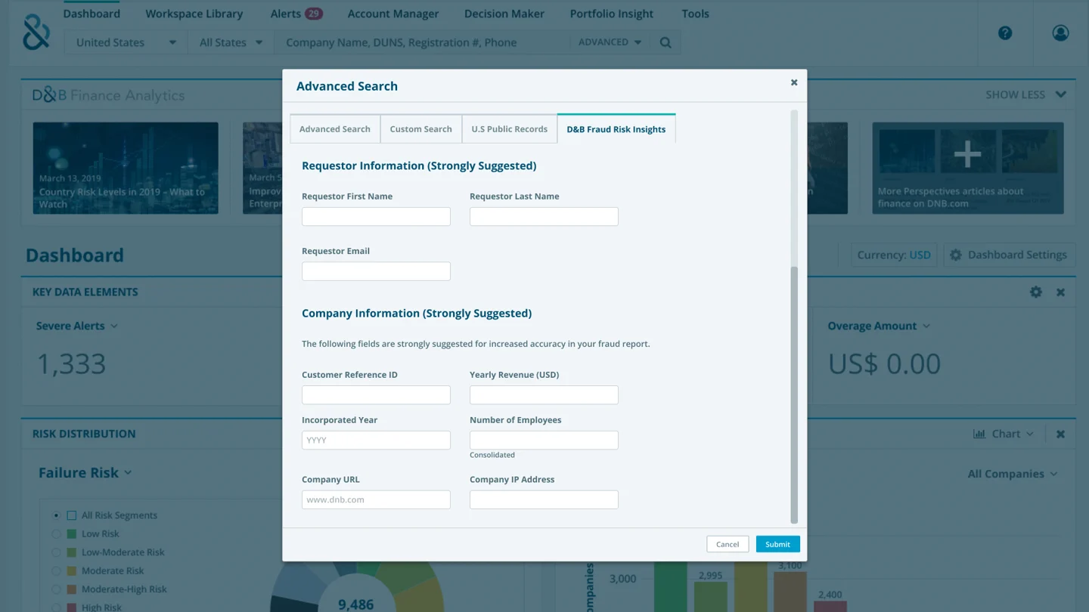Click the Dashboard Settings gear button
The image size is (1089, 612).
coord(1009,255)
